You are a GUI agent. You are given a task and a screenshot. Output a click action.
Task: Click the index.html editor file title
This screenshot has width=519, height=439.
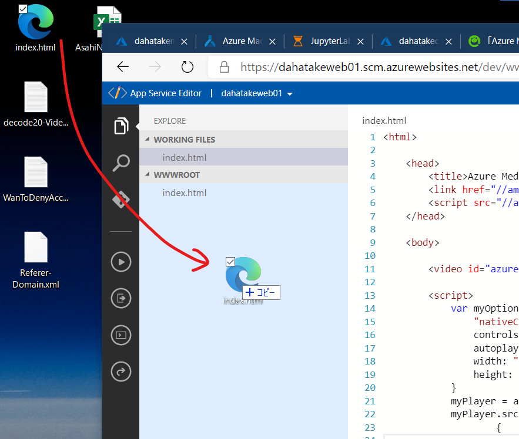[x=384, y=121]
